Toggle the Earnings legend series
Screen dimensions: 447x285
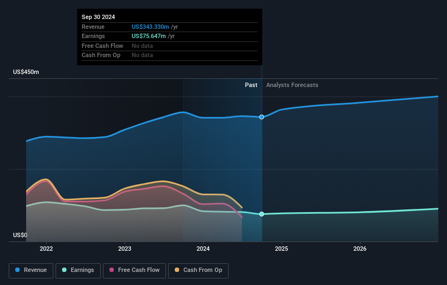[x=78, y=270]
